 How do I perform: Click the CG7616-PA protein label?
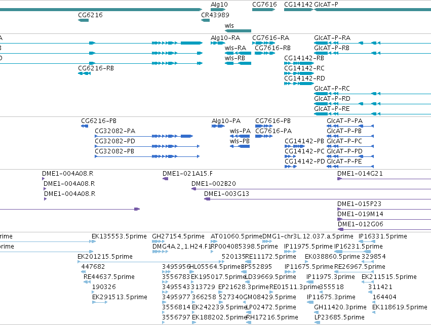pos(273,131)
